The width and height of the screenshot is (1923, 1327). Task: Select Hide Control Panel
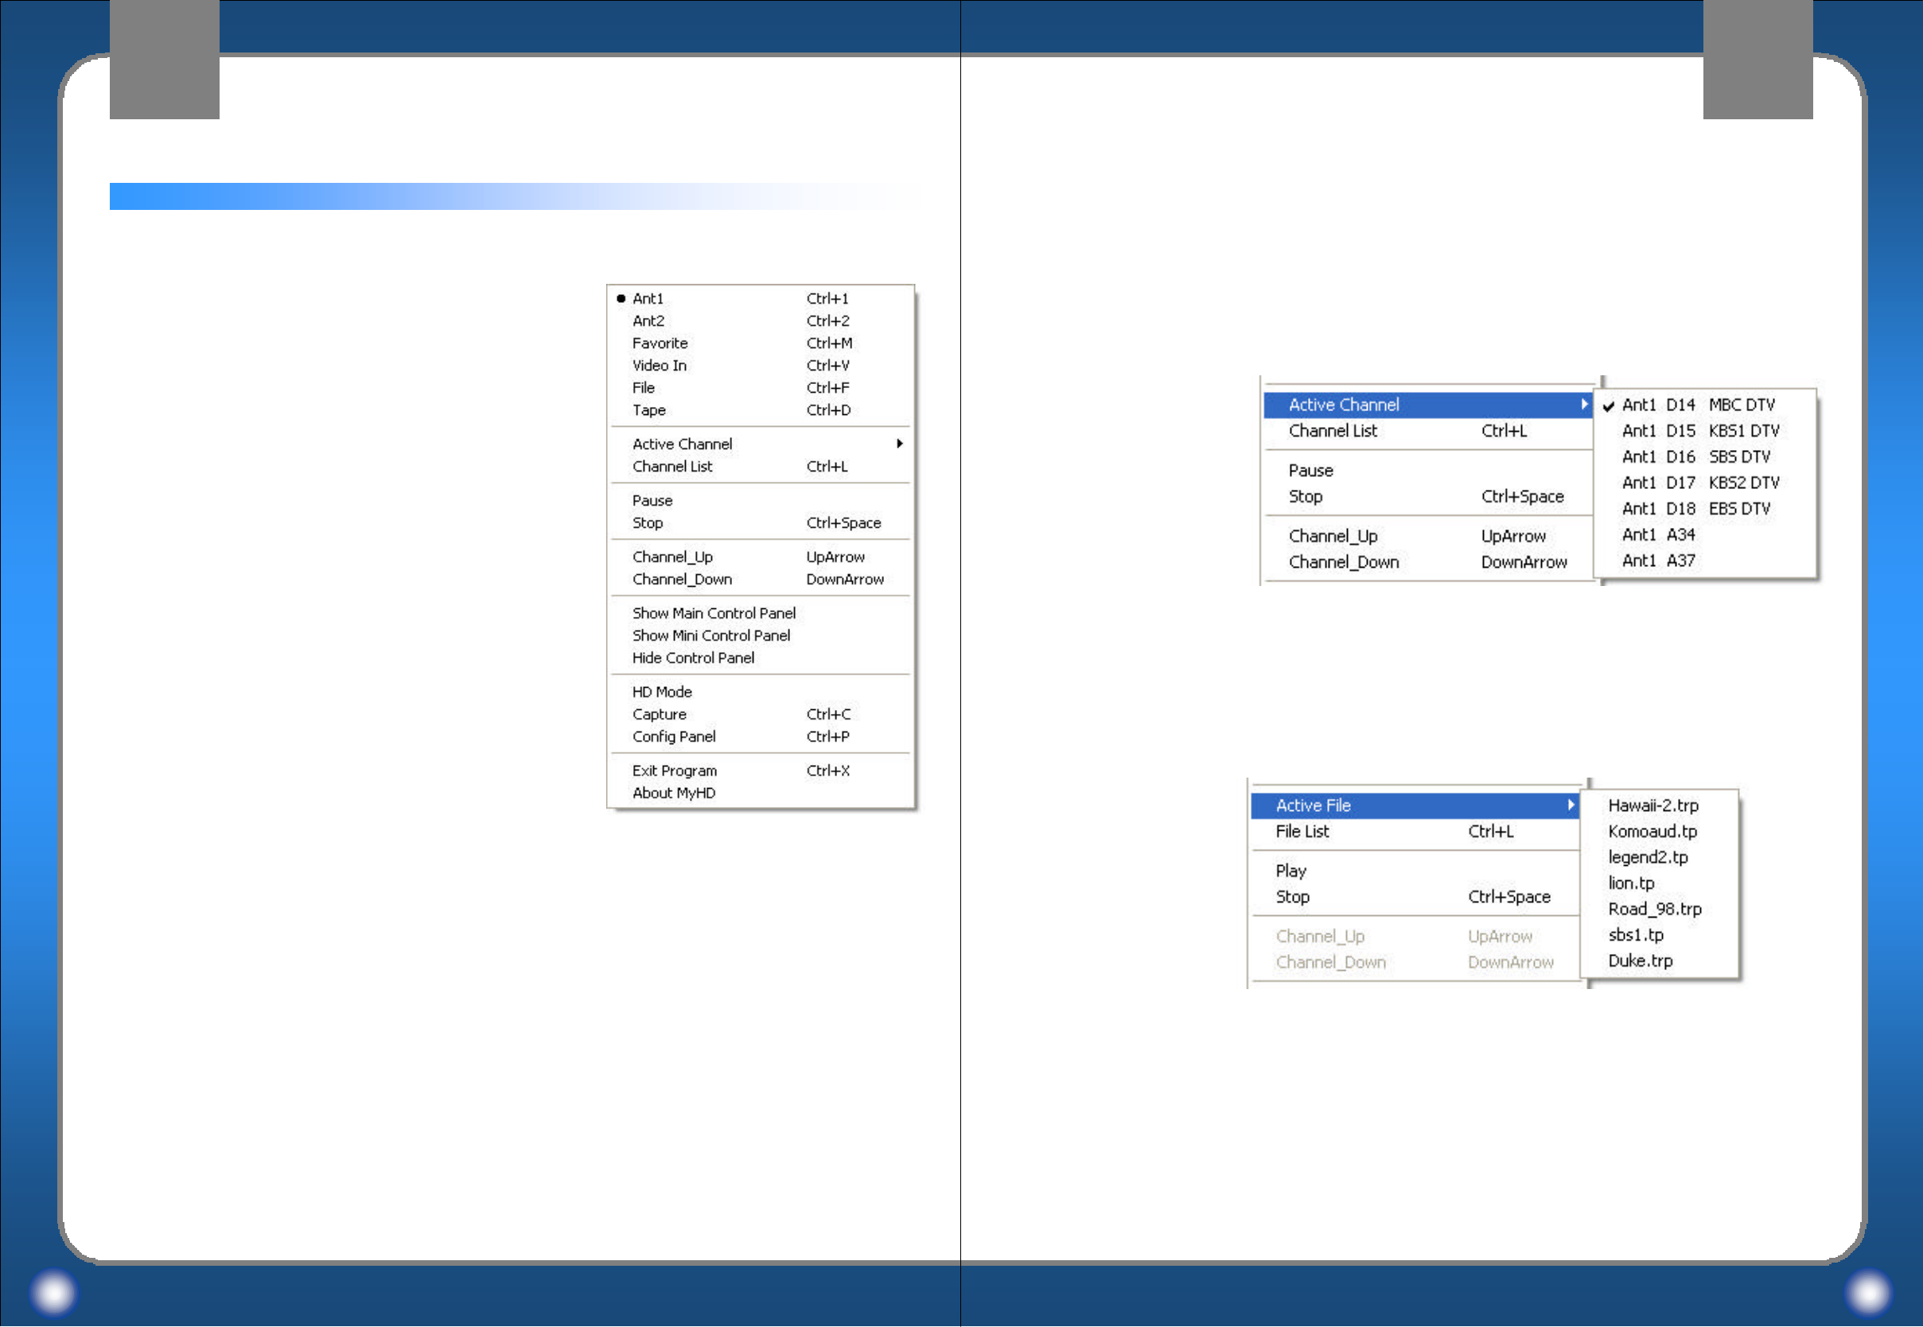click(x=693, y=658)
